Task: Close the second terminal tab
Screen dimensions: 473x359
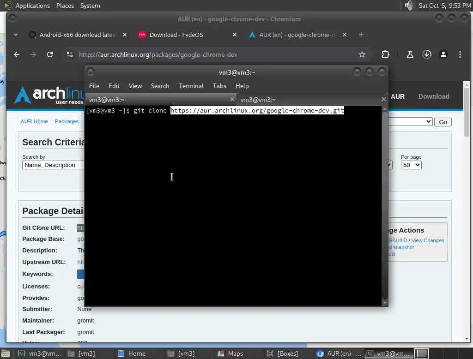Action: pos(383,99)
